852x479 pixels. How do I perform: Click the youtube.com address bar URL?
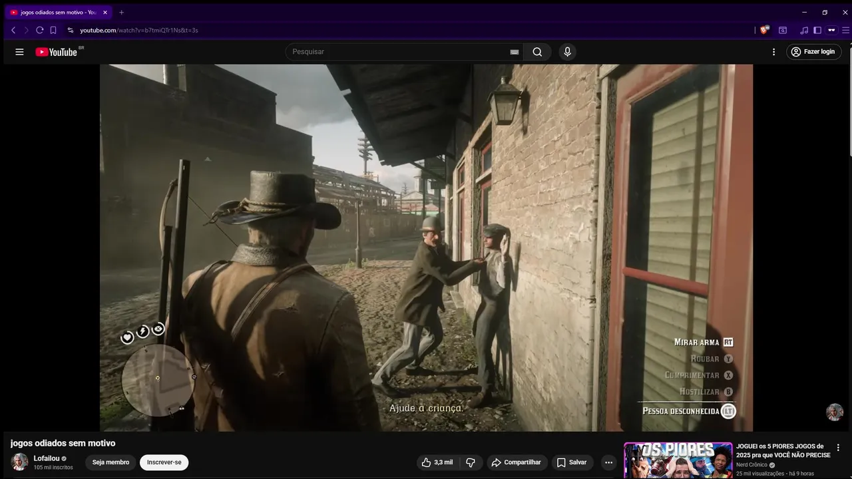click(138, 30)
